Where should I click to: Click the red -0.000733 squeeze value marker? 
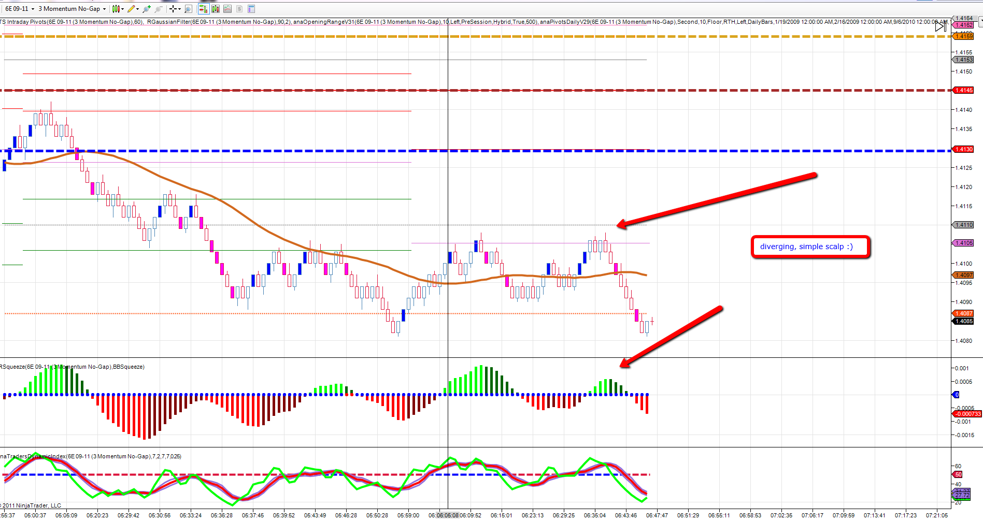point(967,414)
